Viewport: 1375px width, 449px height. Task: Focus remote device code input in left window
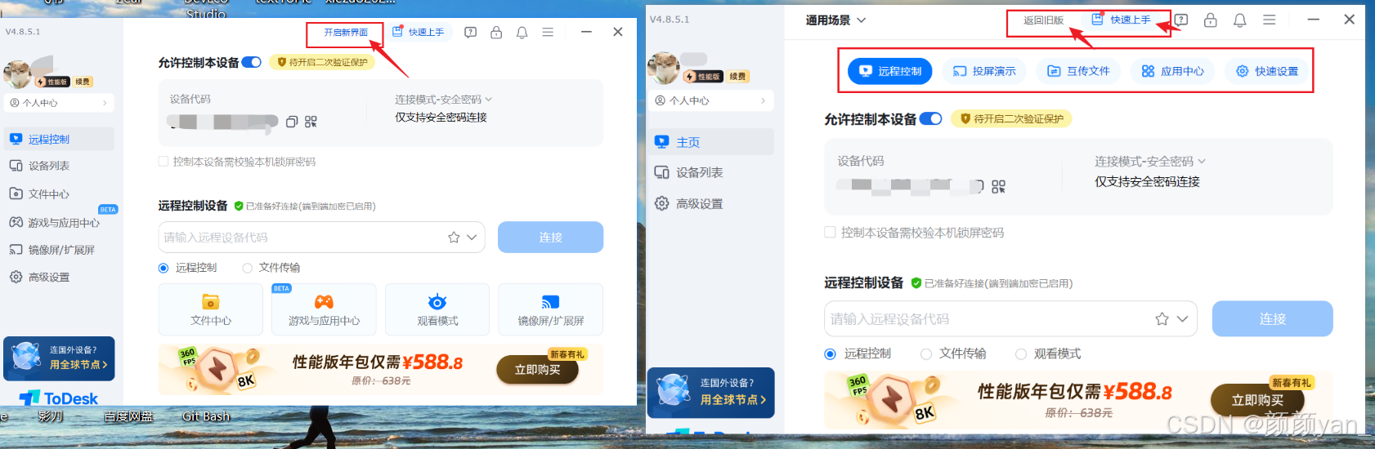tap(321, 238)
